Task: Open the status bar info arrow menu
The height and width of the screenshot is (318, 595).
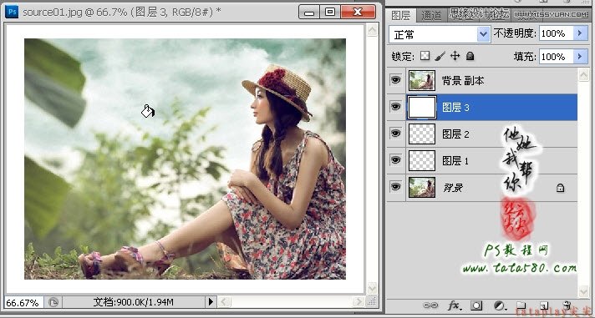Action: point(211,301)
